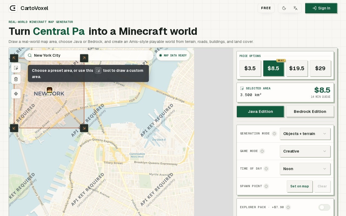The height and width of the screenshot is (216, 346).
Task: Switch to dark mode with moon icon
Action: pyautogui.click(x=284, y=8)
